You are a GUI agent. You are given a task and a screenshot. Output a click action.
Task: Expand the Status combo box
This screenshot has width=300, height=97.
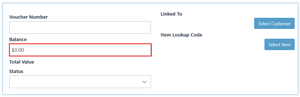[80, 82]
